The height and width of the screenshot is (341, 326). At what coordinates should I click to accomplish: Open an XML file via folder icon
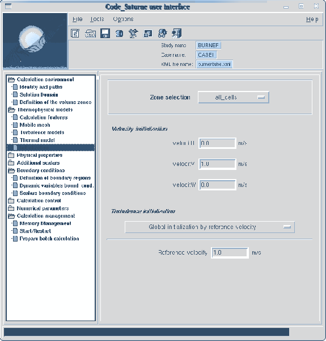(x=90, y=34)
